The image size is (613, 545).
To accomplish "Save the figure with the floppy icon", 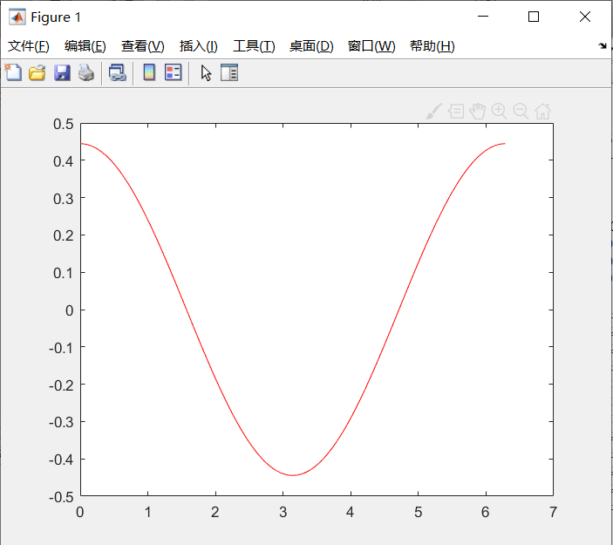I will click(62, 72).
